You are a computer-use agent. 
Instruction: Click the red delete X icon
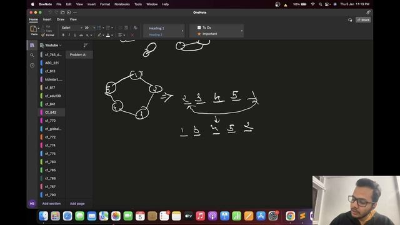[132, 35]
